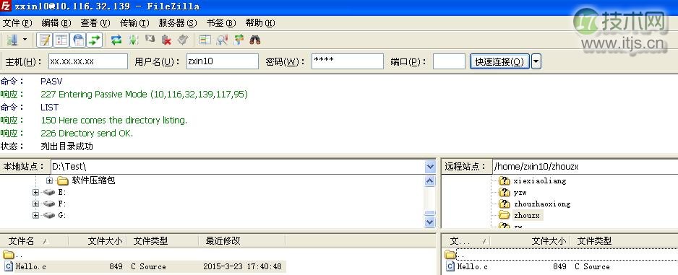The height and width of the screenshot is (275, 678).
Task: Expand the E: drive node
Action: [36, 192]
